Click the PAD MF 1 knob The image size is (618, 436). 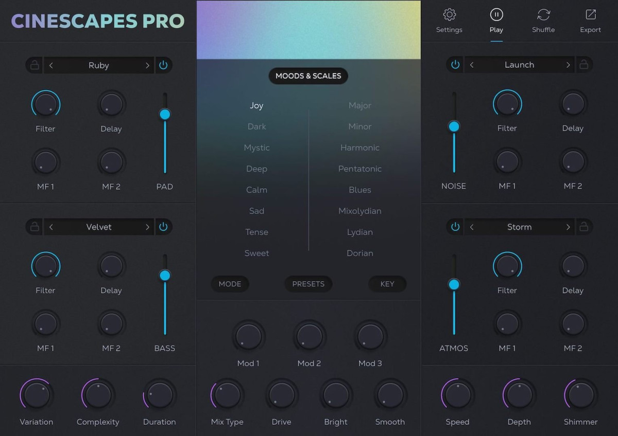pyautogui.click(x=46, y=162)
